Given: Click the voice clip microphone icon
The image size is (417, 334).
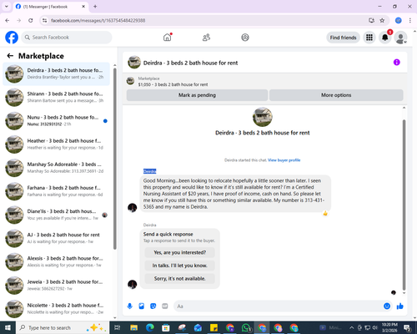Looking at the screenshot, I should 129,306.
